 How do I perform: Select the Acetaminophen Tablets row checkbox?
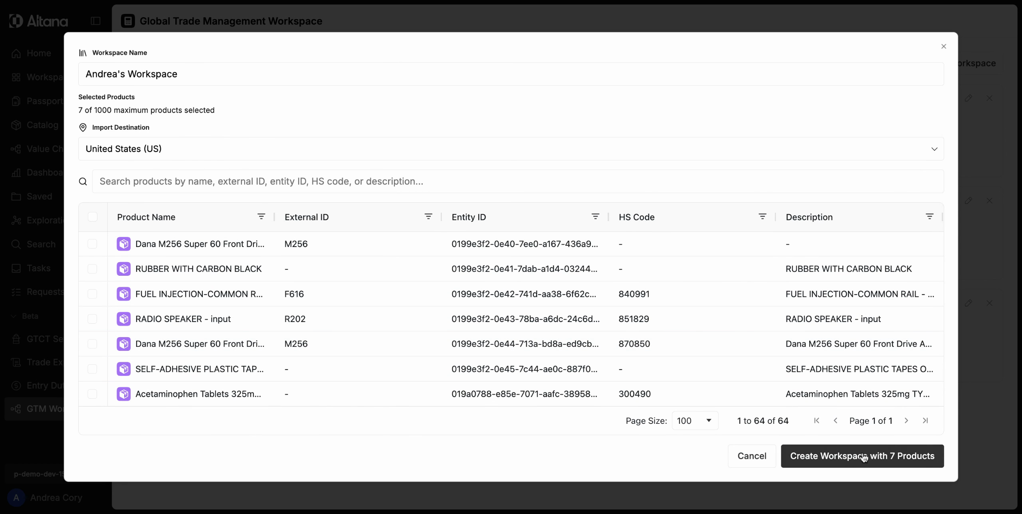point(92,394)
